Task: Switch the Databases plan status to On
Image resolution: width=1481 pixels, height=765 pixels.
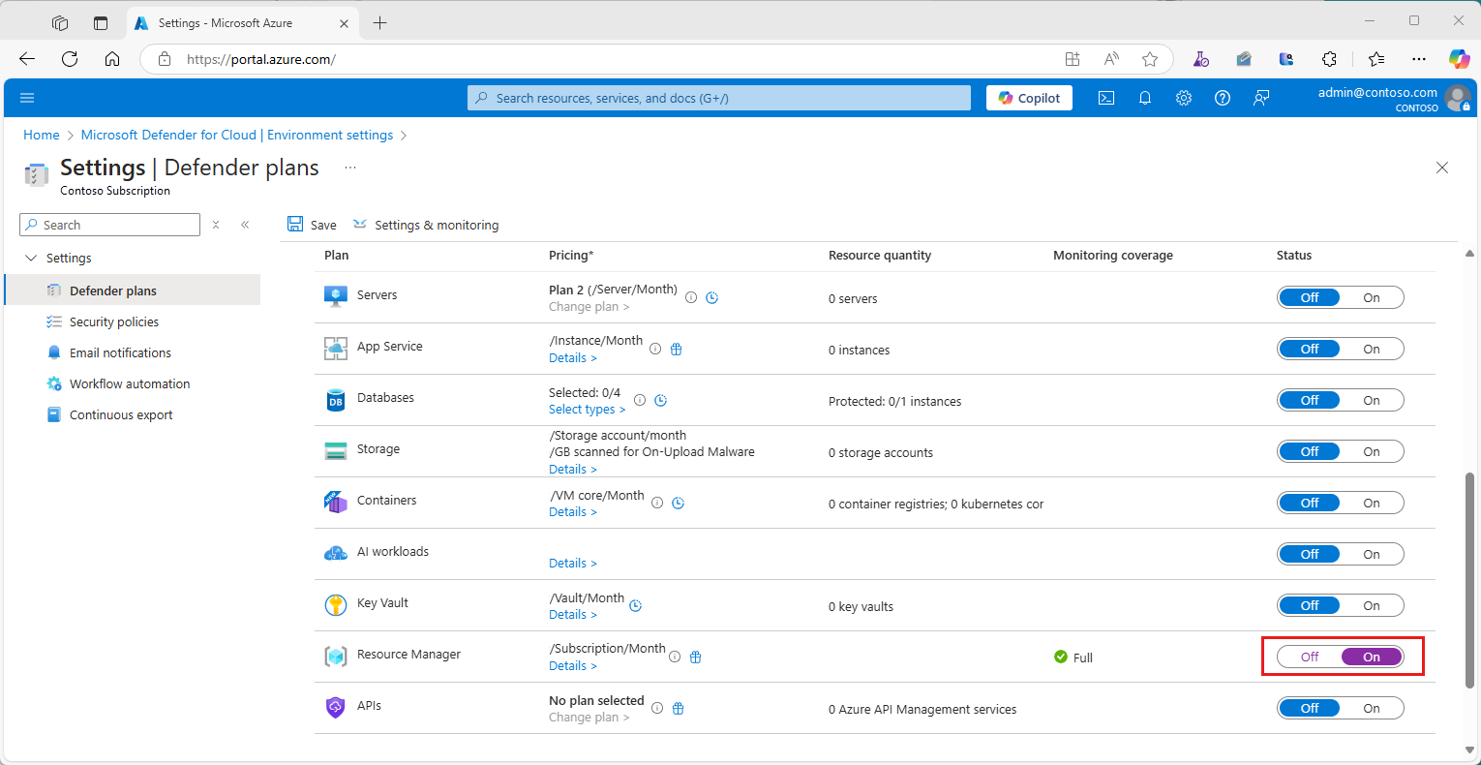Action: [x=1372, y=400]
